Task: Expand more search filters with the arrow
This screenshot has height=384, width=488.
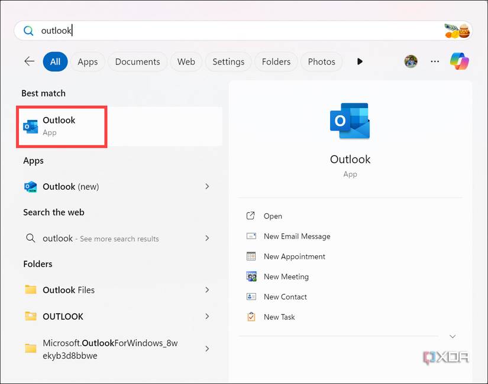Action: pyautogui.click(x=360, y=61)
